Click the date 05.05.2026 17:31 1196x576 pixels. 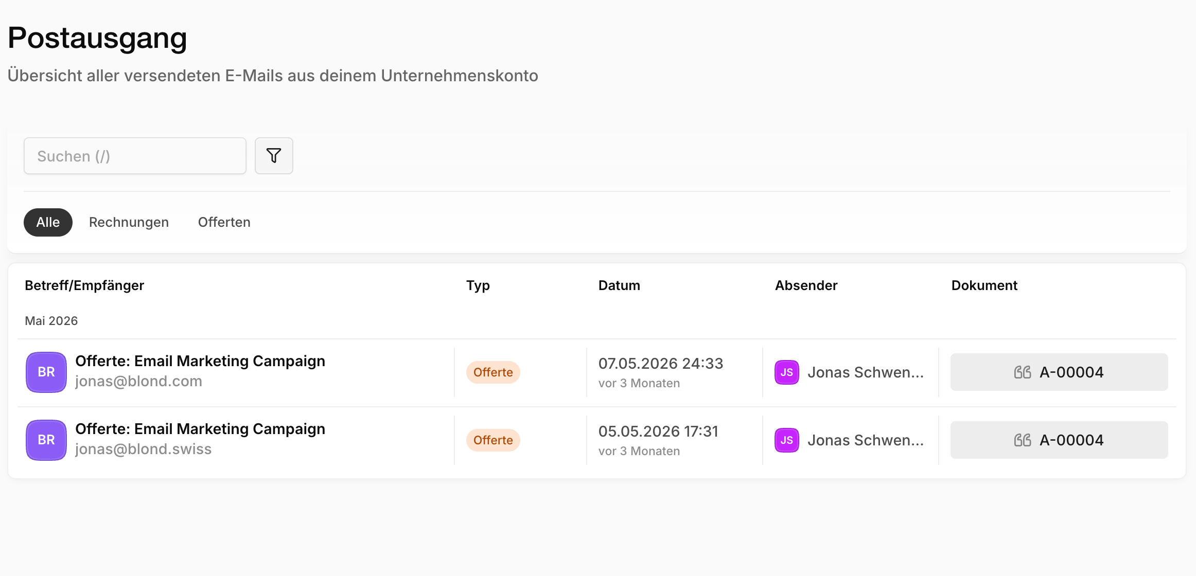pyautogui.click(x=658, y=431)
